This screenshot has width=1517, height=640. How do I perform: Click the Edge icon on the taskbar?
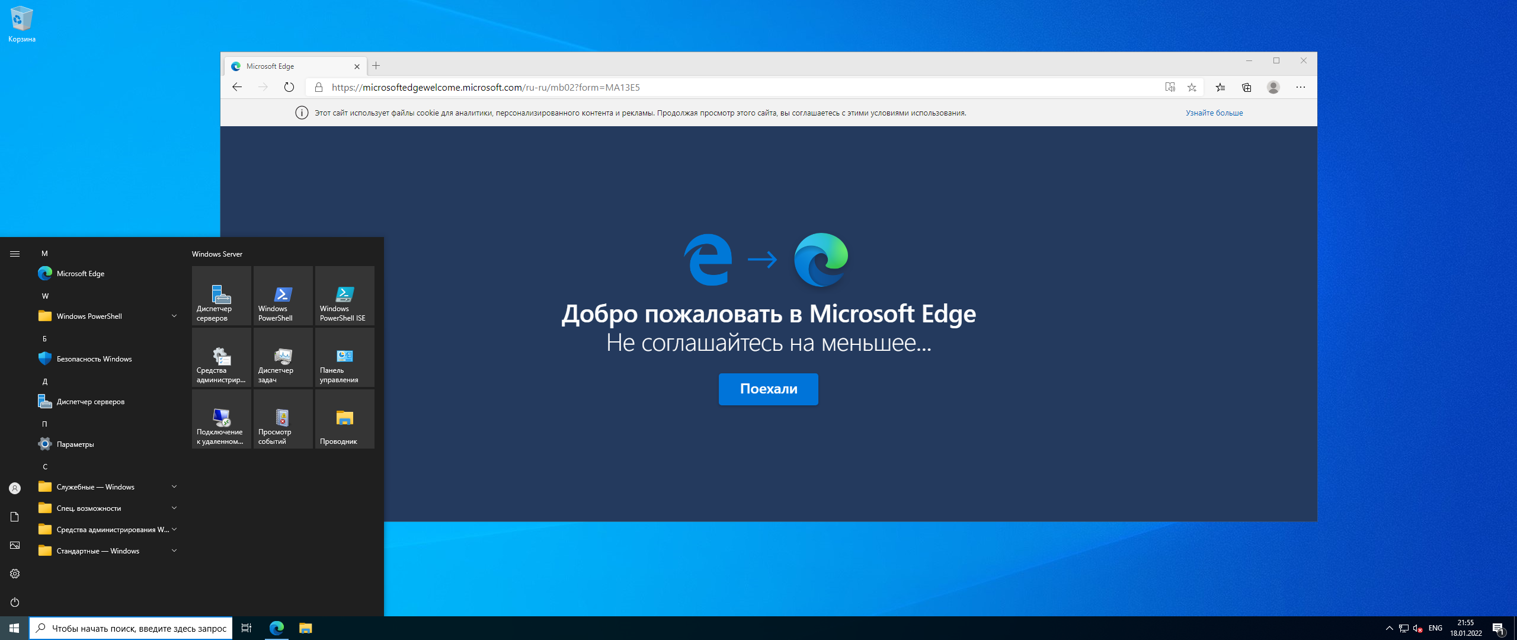(x=277, y=628)
